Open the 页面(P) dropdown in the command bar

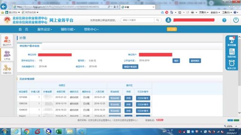pyautogui.click(x=204, y=12)
